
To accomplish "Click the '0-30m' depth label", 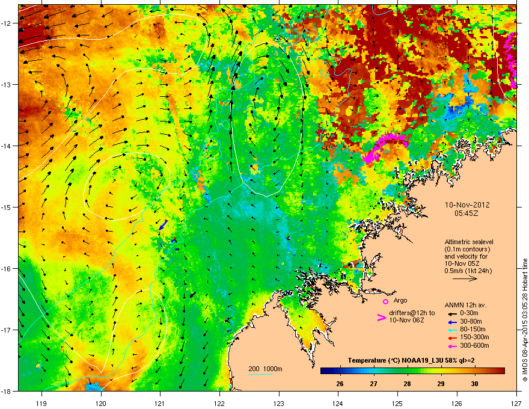I will tap(469, 313).
